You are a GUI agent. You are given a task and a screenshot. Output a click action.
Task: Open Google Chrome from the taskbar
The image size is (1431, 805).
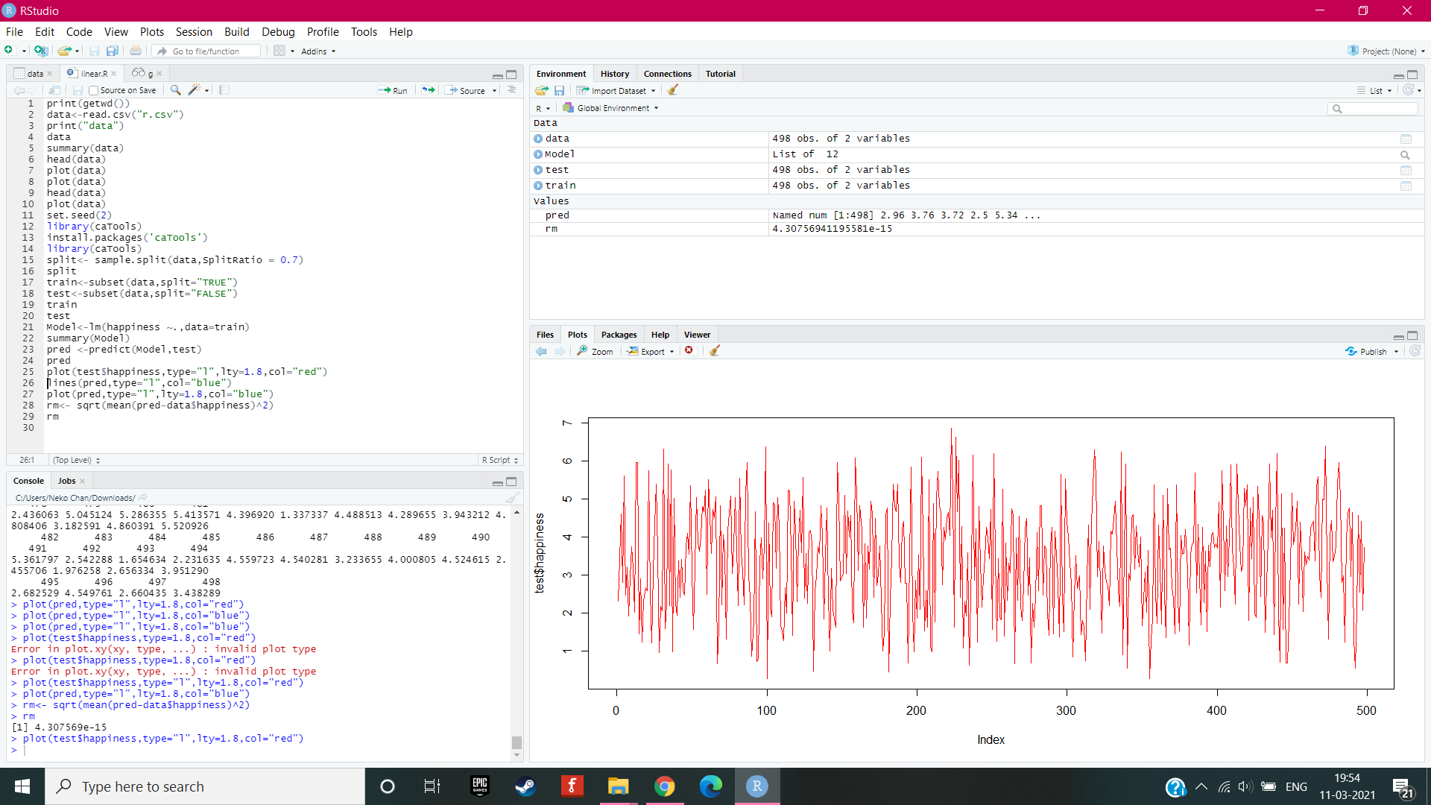tap(664, 786)
